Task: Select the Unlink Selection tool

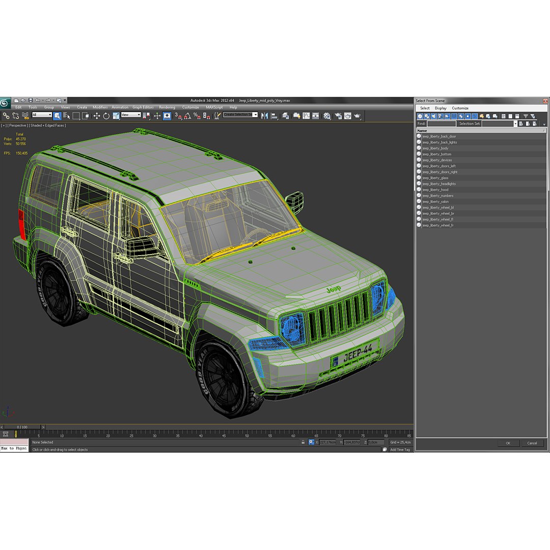Action: [15, 116]
